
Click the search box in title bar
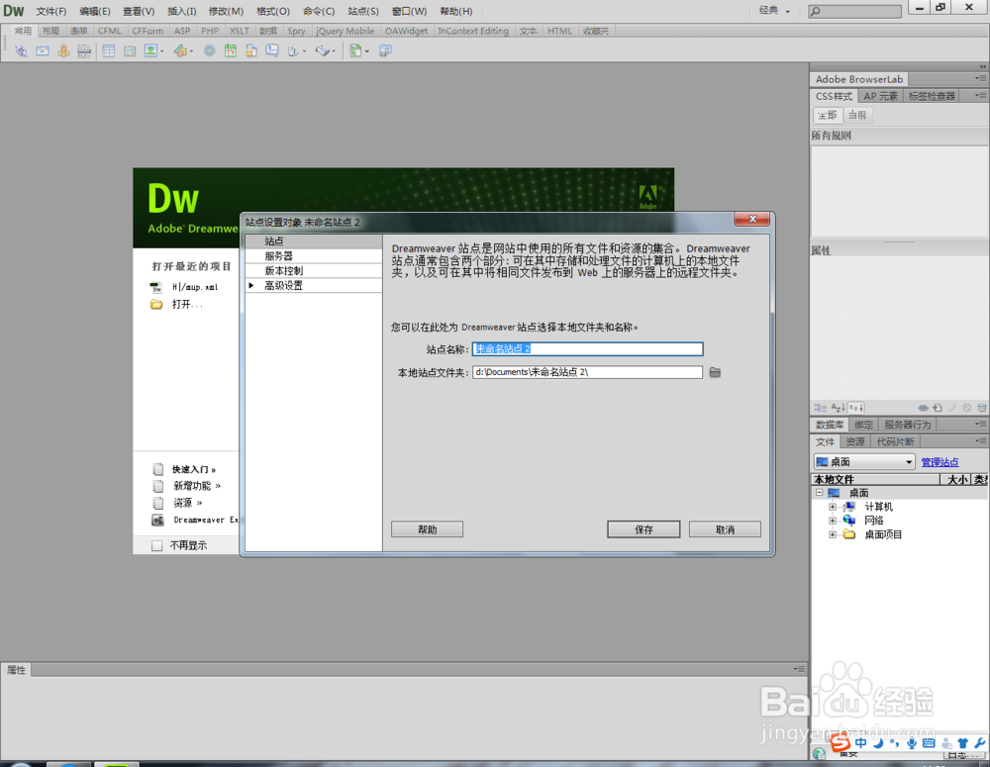[x=855, y=11]
